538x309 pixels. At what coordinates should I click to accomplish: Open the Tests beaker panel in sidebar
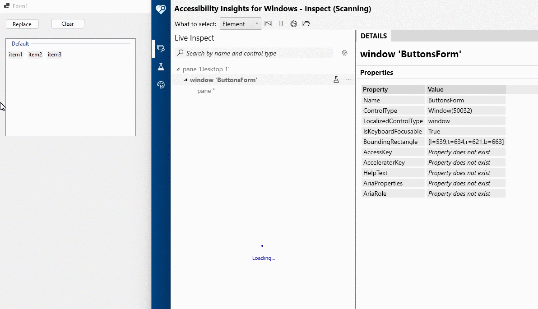pyautogui.click(x=161, y=66)
